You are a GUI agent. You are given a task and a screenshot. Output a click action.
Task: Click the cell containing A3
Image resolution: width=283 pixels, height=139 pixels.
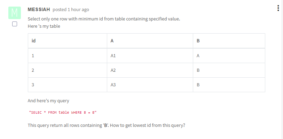[x=150, y=85]
